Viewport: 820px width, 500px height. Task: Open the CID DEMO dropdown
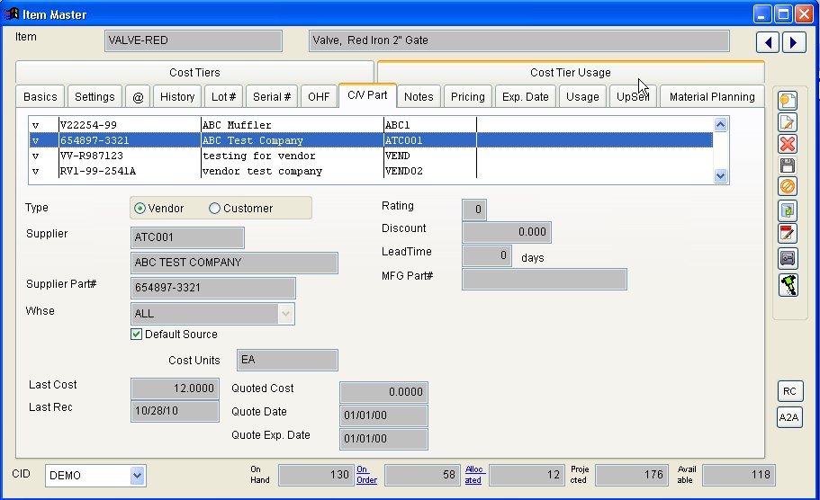137,475
